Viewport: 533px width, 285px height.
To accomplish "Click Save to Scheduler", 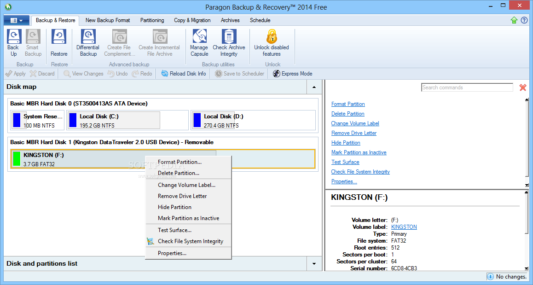I will [x=240, y=74].
